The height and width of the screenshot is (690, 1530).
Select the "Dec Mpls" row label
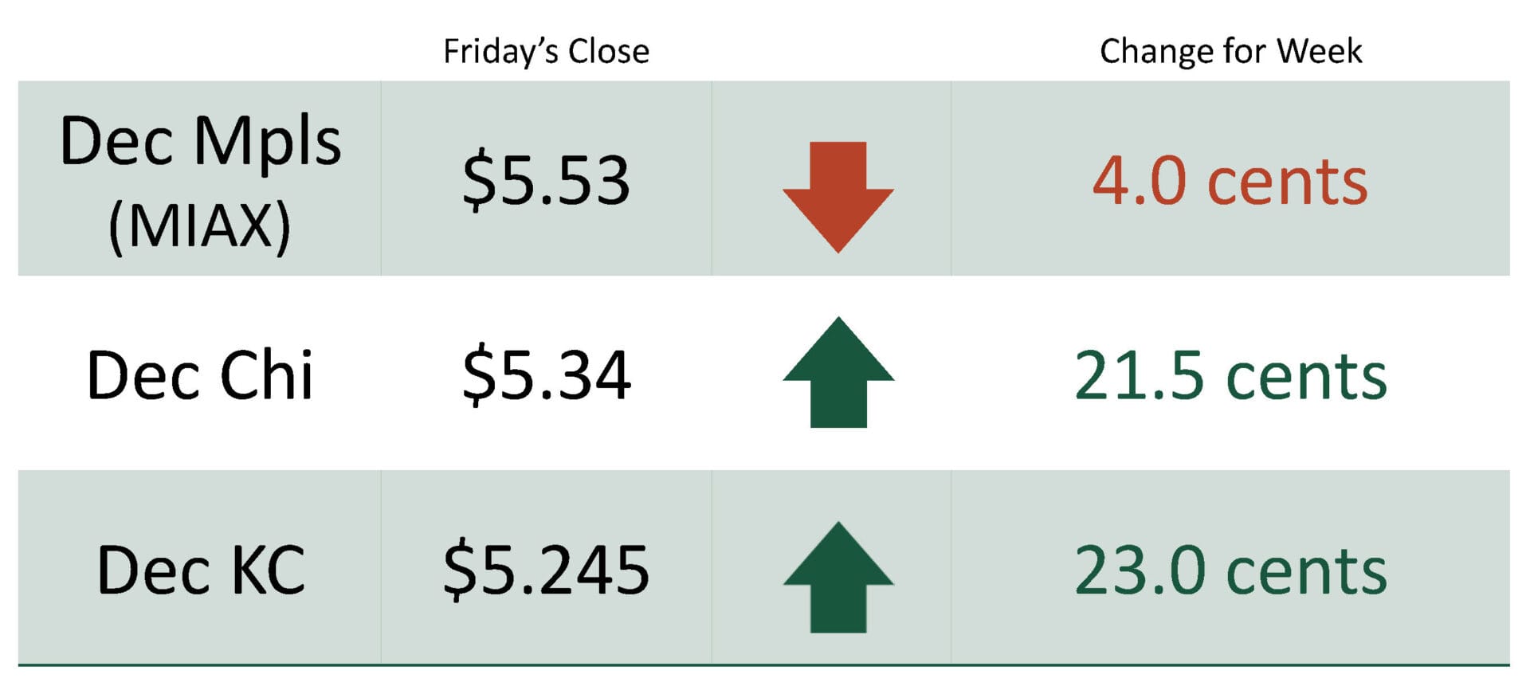pyautogui.click(x=200, y=142)
